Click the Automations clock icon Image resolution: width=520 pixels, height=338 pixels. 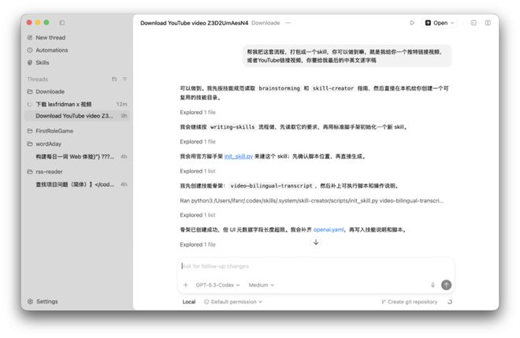[x=30, y=50]
